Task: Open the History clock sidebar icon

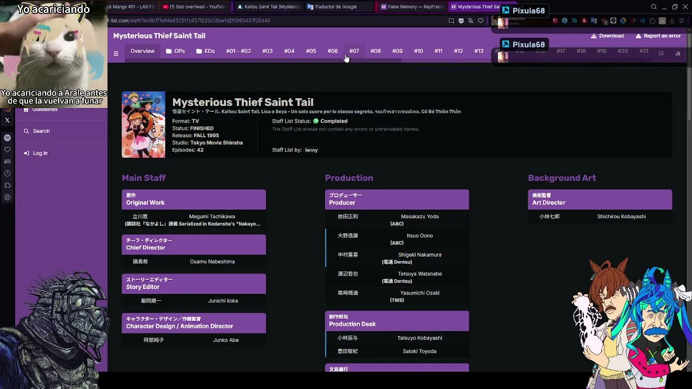Action: click(x=8, y=173)
